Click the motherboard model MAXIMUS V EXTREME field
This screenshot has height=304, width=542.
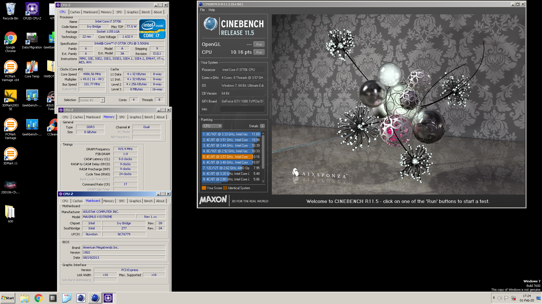pyautogui.click(x=108, y=217)
